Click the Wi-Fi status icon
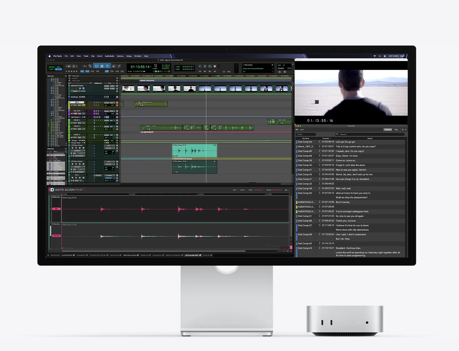This screenshot has width=459, height=351. point(375,56)
